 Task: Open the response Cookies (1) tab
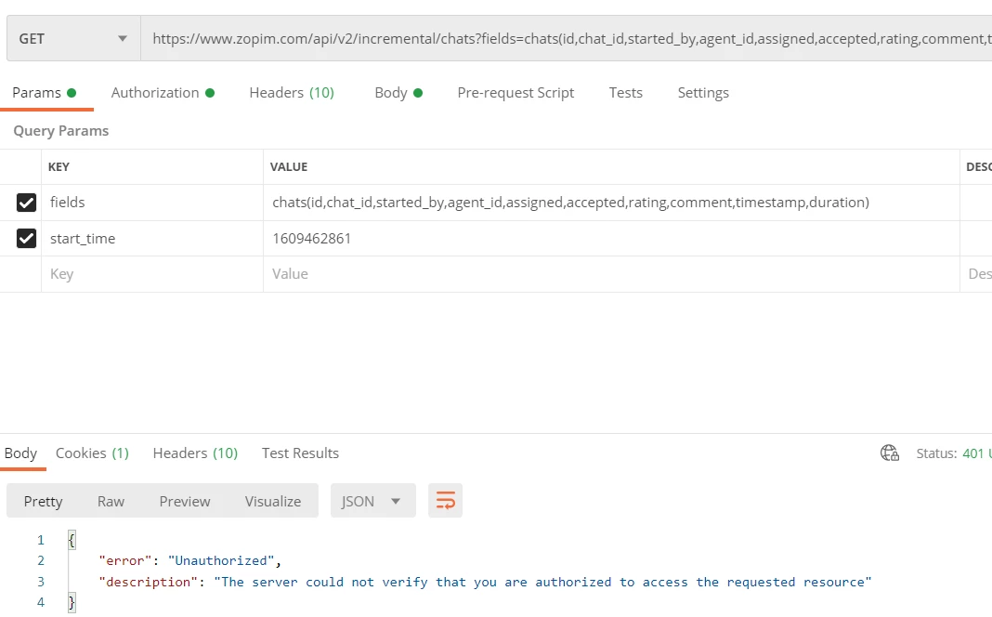point(92,453)
